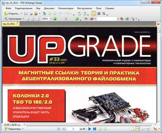Screen dimensions: 162x133
Task: Click the email/send document icon
Action: (36, 14)
